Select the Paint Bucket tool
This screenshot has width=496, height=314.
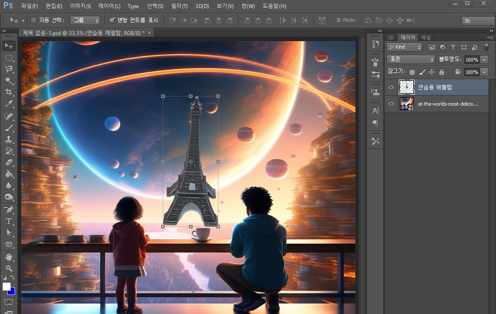[9, 174]
